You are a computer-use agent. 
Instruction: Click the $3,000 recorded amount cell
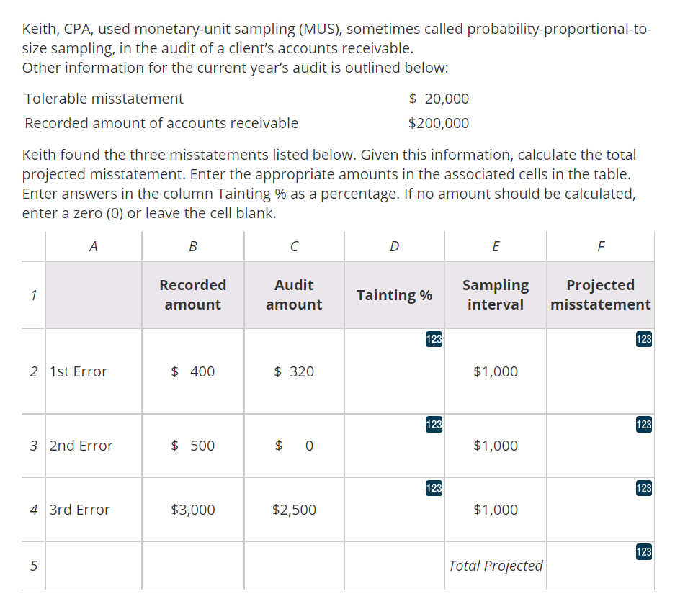point(192,510)
